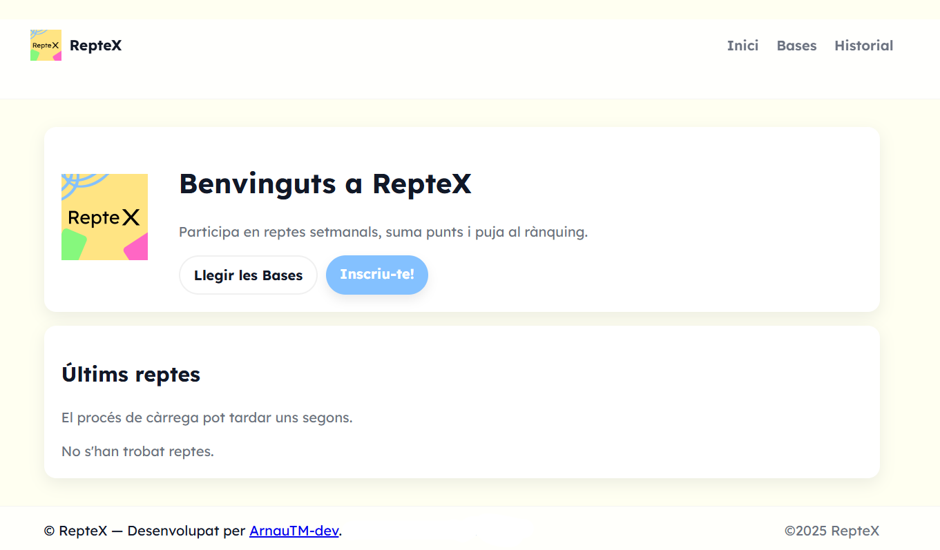Click the tagline about reptes setmanals
940x550 pixels.
[383, 232]
